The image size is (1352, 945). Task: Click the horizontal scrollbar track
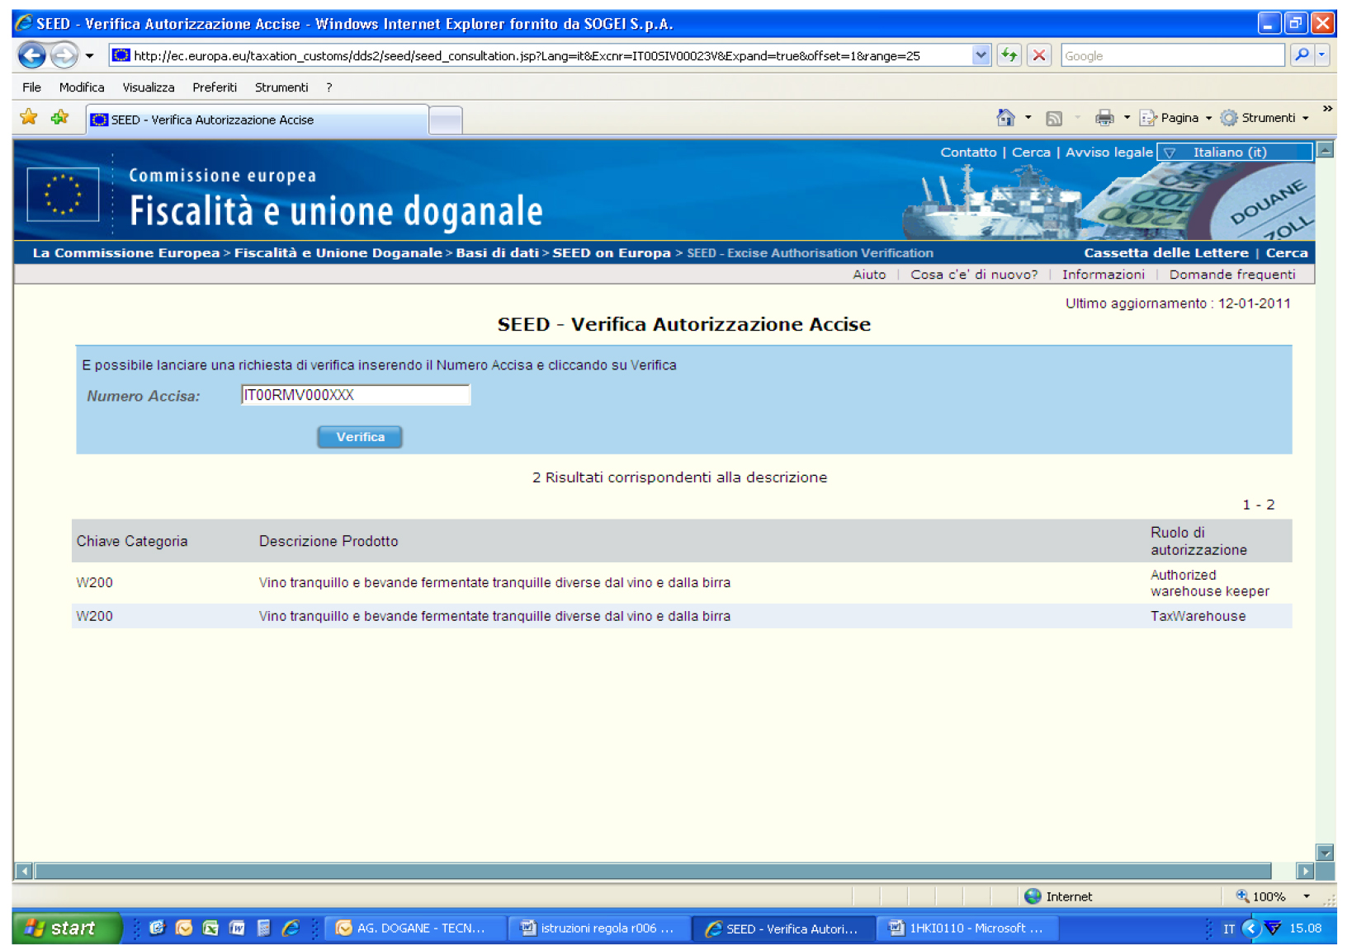[x=652, y=871]
